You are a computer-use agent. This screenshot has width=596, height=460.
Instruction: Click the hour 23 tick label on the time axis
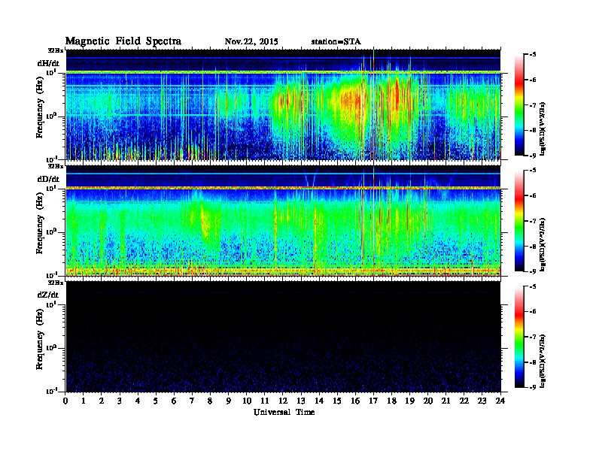click(x=482, y=401)
